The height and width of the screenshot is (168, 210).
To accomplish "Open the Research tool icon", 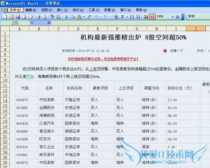I will [59, 17].
